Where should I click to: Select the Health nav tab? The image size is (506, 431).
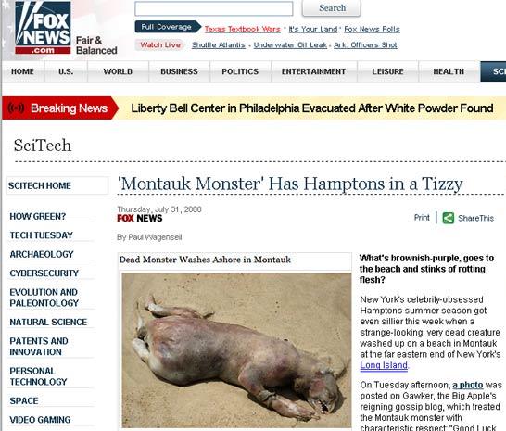click(x=449, y=71)
